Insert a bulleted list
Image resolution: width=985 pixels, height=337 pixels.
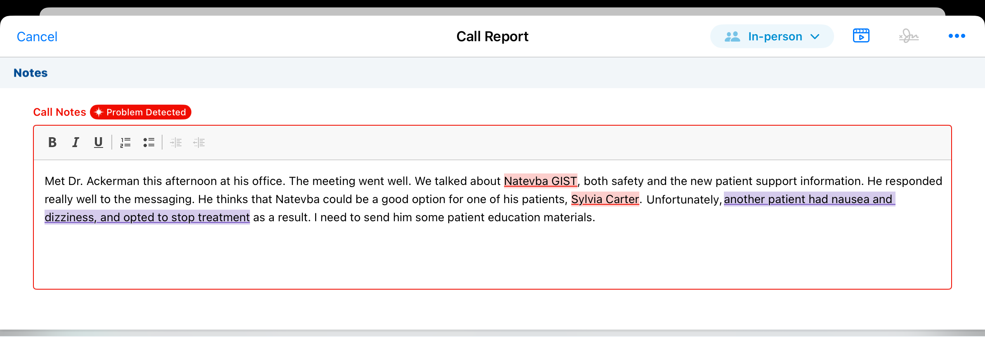149,143
